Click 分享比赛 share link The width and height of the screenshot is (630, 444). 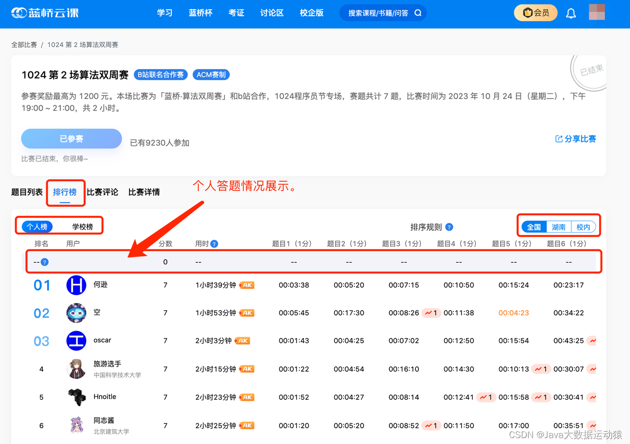coord(575,139)
